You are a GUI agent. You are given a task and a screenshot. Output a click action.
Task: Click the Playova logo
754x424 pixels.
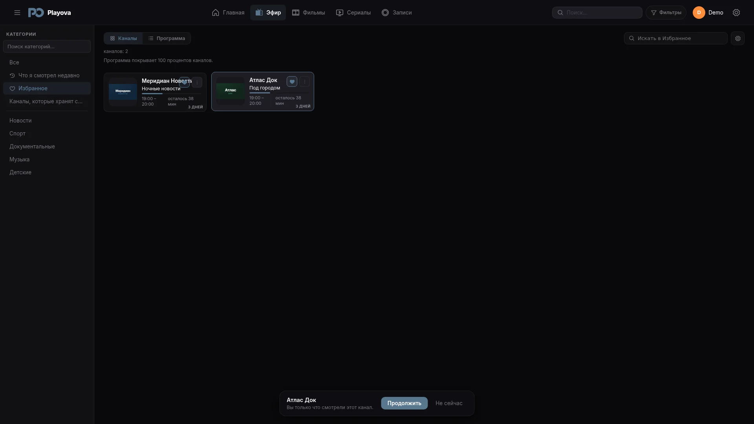[49, 13]
